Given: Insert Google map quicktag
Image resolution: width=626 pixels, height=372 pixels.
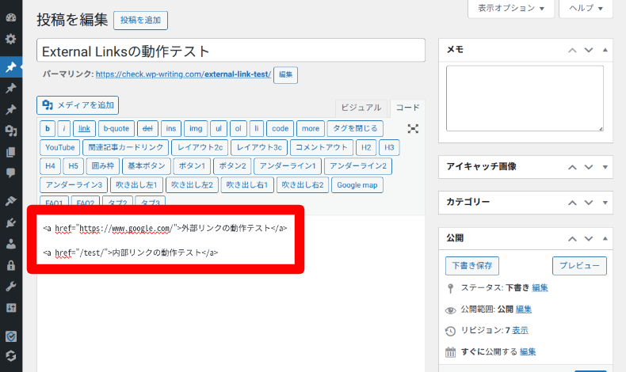Looking at the screenshot, I should pyautogui.click(x=357, y=185).
